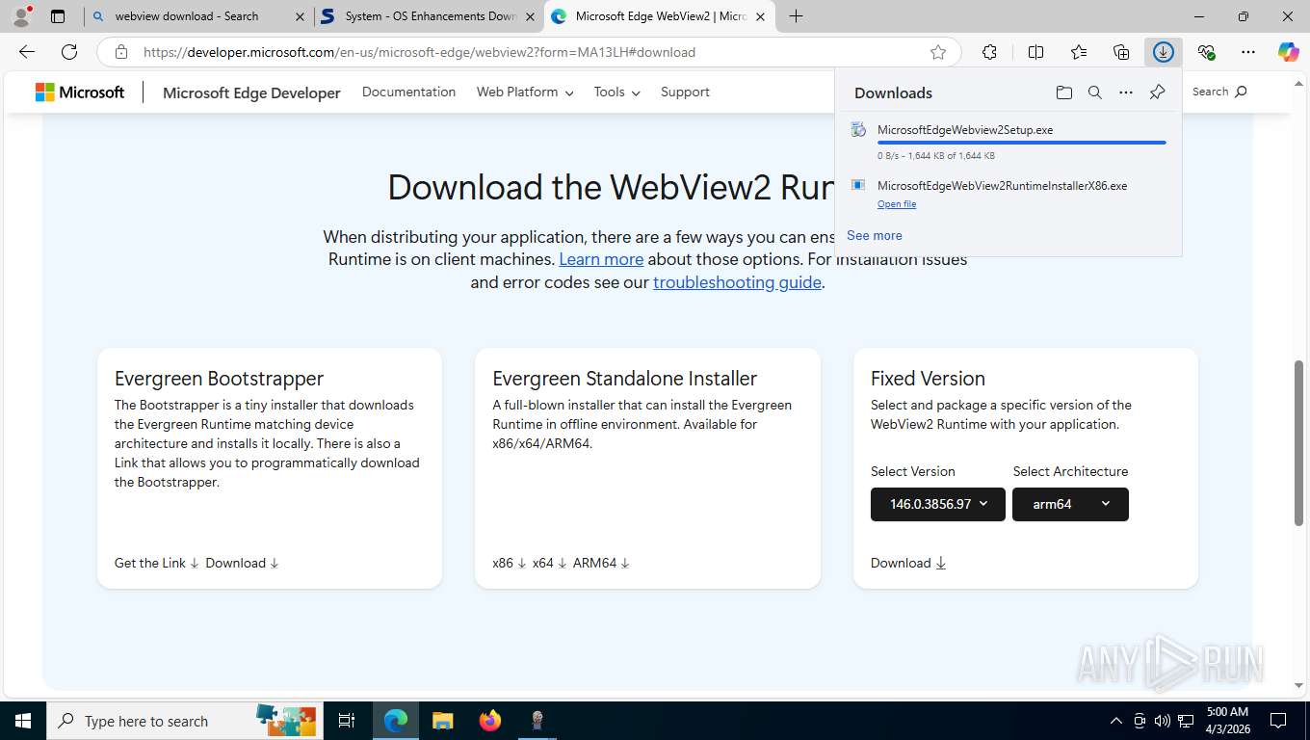This screenshot has width=1310, height=740.
Task: Toggle the Downloads toolbar button
Action: tap(1164, 52)
